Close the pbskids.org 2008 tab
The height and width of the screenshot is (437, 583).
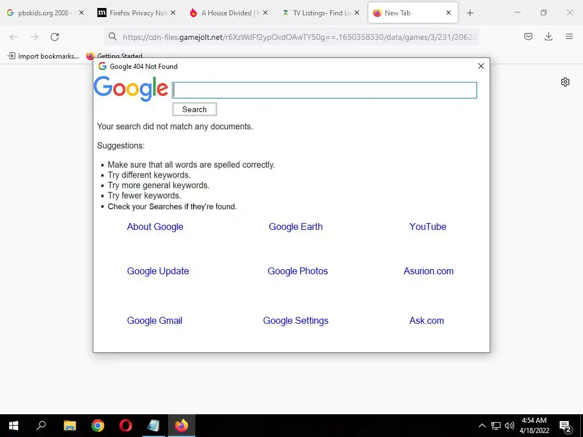click(x=81, y=13)
